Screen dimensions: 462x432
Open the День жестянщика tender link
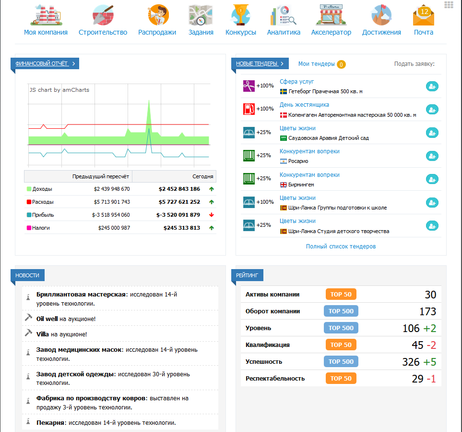[304, 105]
